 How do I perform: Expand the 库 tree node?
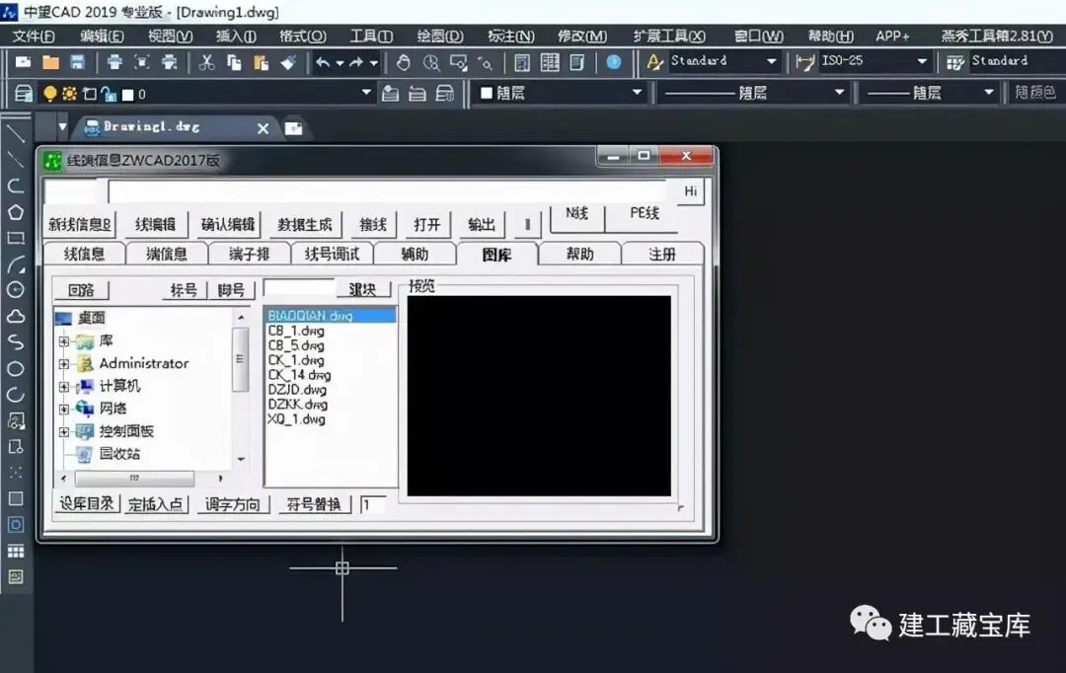(64, 341)
